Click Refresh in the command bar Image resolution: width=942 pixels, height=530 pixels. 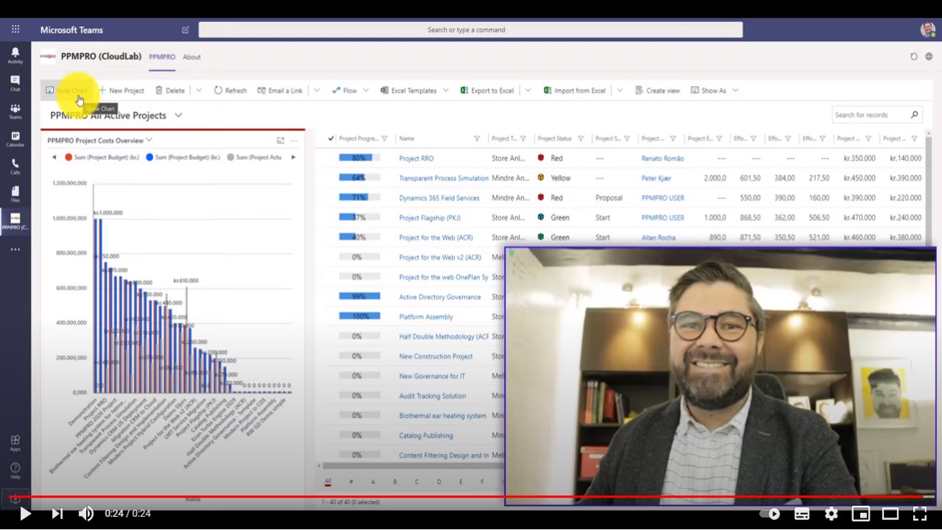pyautogui.click(x=230, y=91)
